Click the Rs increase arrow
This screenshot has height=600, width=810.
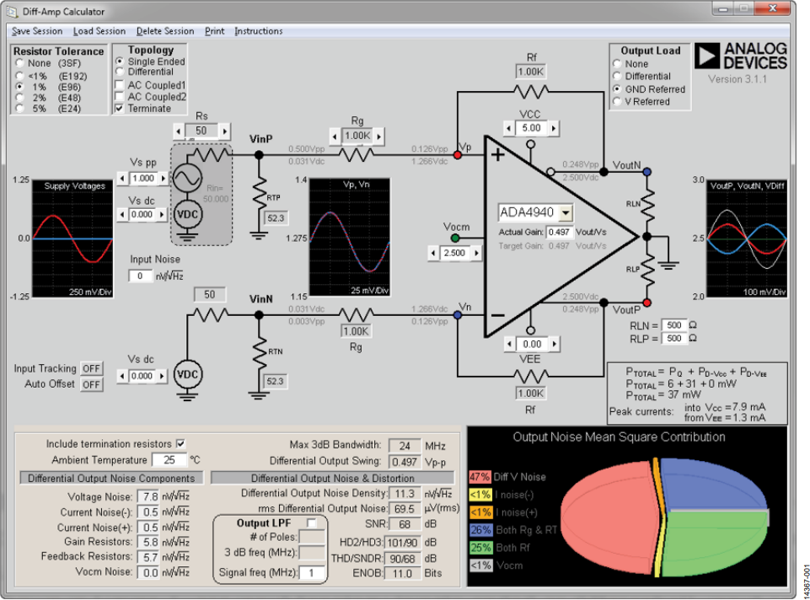[x=225, y=131]
